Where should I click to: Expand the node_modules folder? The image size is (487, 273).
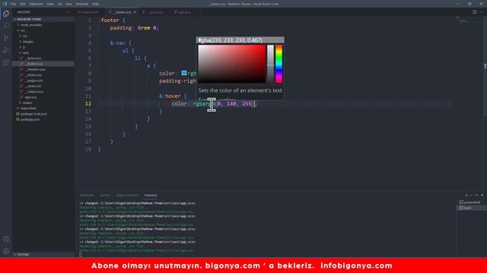click(43, 25)
